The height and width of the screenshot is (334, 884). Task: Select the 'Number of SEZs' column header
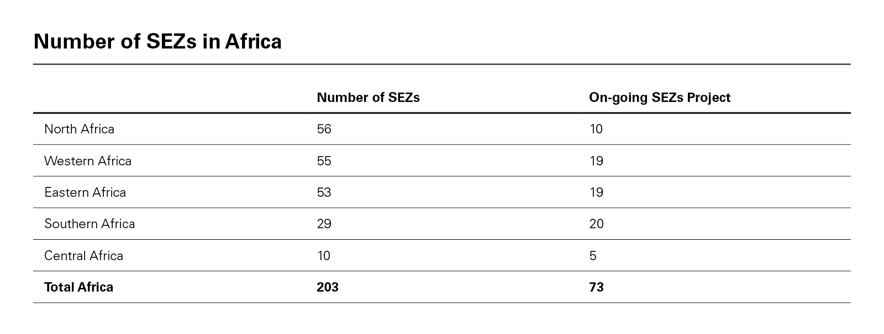(368, 98)
